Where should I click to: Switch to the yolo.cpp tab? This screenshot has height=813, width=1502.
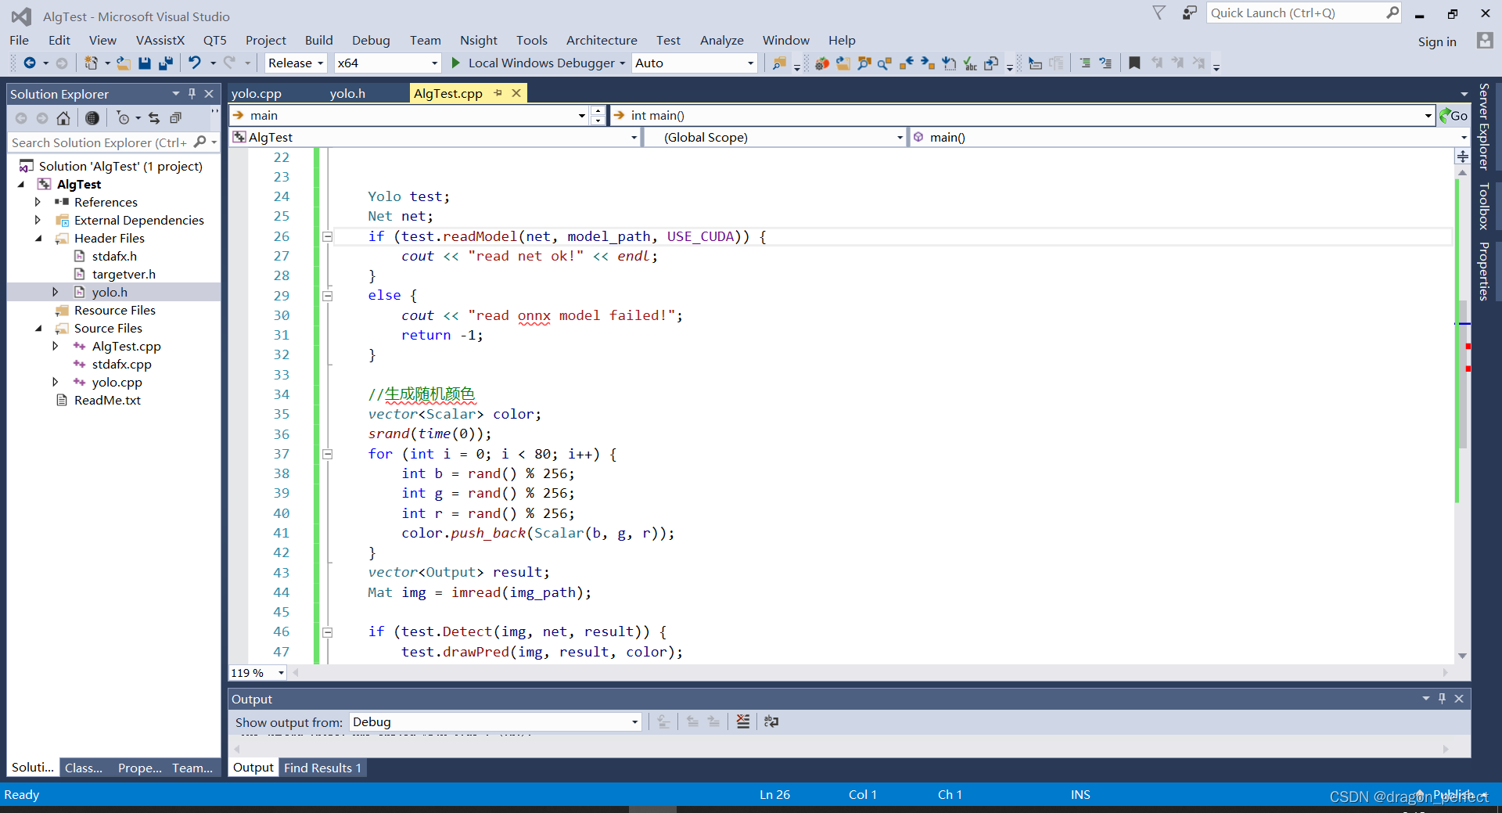click(256, 92)
